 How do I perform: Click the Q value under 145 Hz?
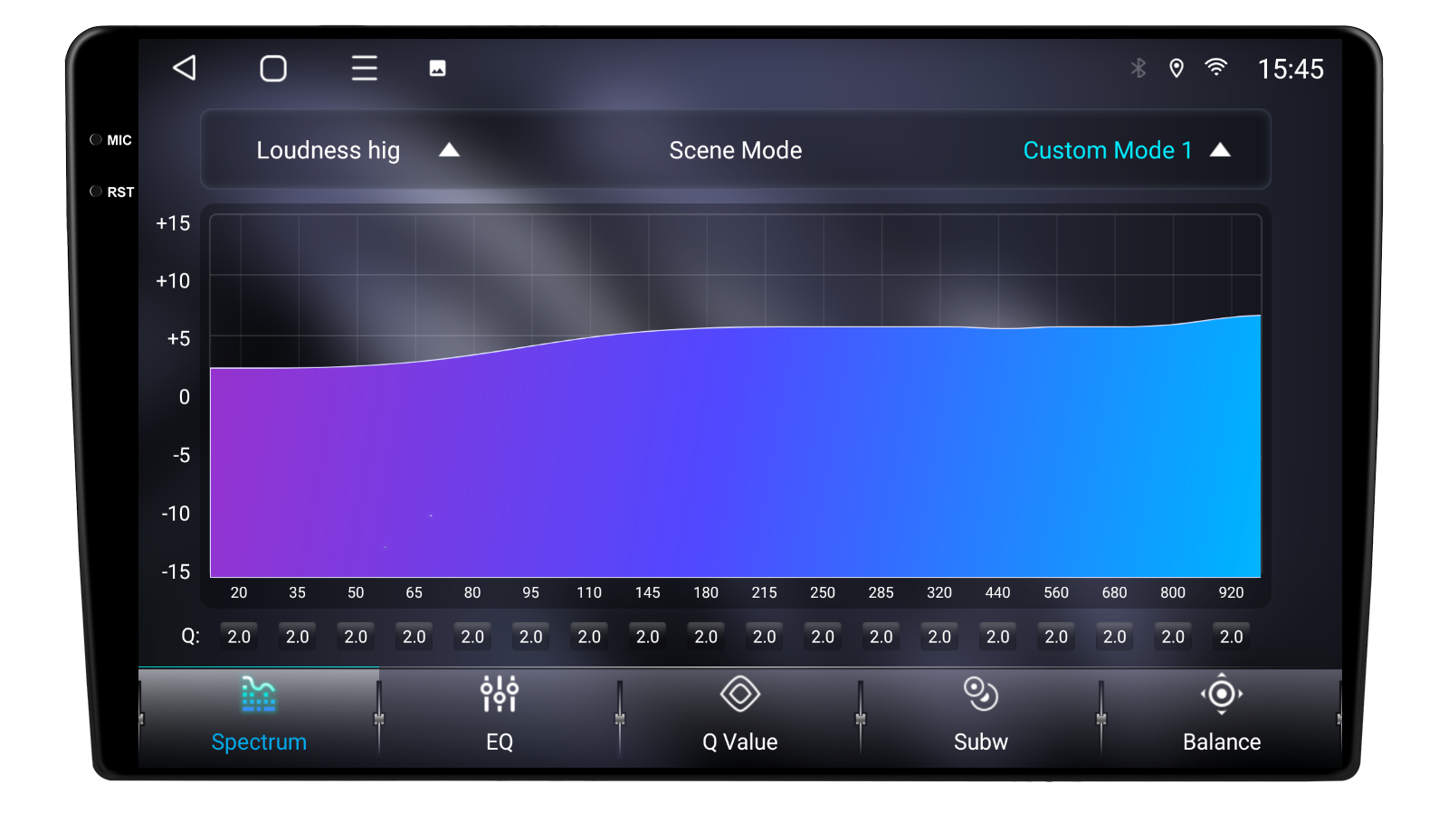pyautogui.click(x=648, y=637)
